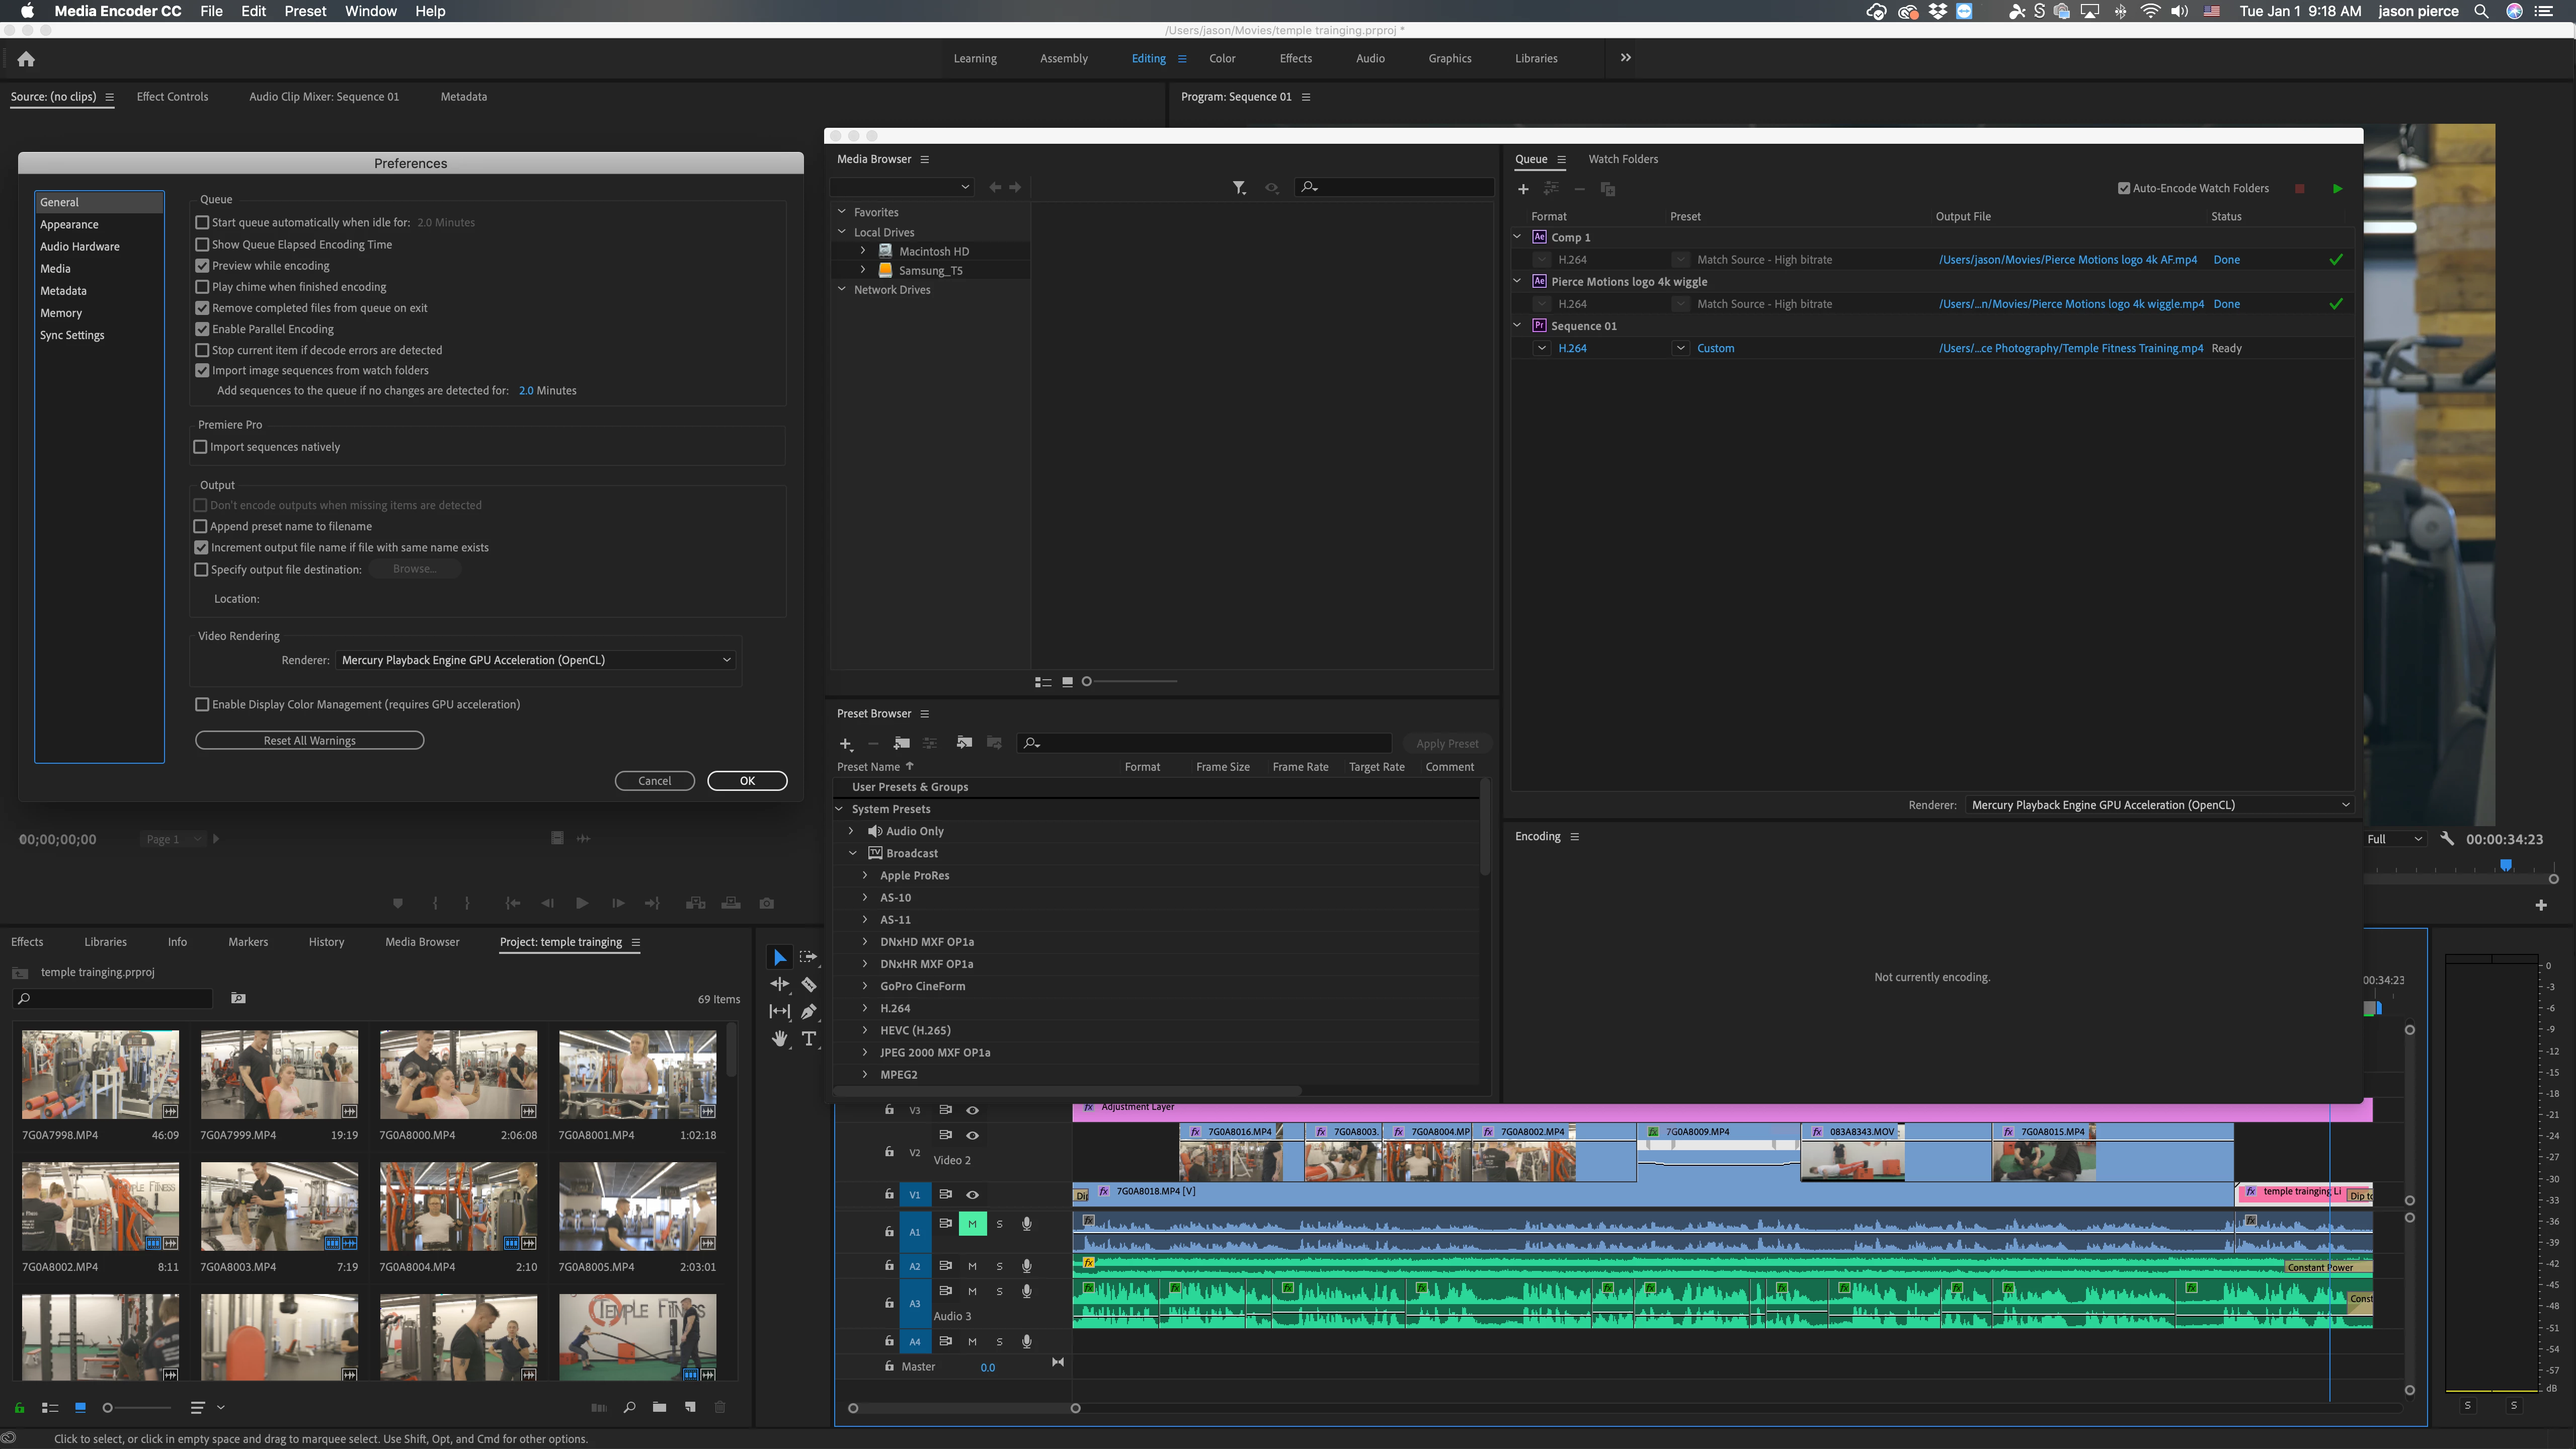Screen dimensions: 2576x1449
Task: Expand the Macintosh HD drive
Action: pyautogui.click(x=863, y=251)
